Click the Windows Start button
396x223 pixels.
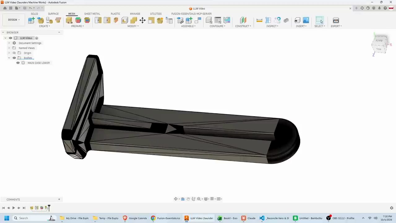(6, 218)
